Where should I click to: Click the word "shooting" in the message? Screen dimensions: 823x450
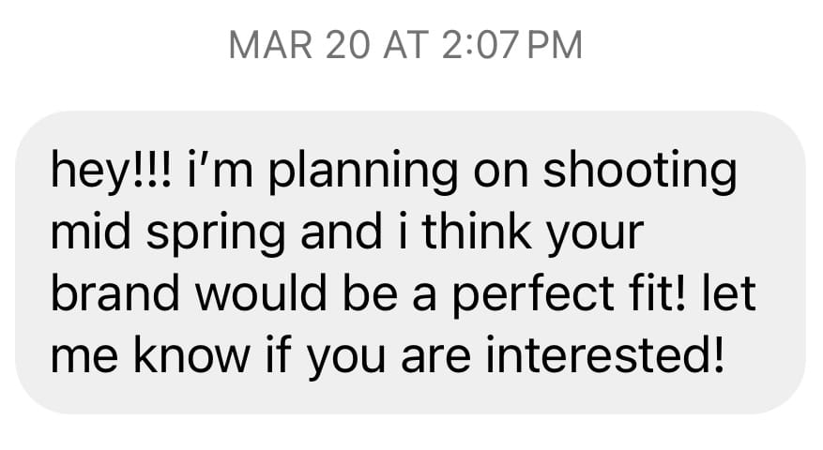coord(640,171)
